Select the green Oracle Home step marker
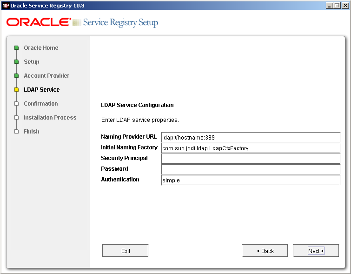The image size is (351, 274). (x=17, y=48)
